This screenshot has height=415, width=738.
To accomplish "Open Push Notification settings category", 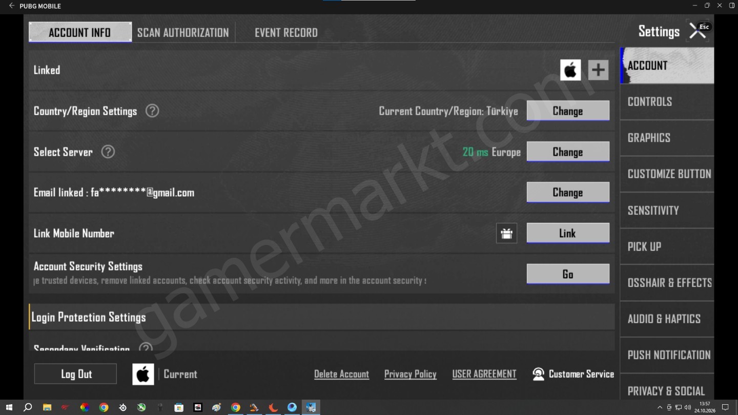I will click(x=667, y=355).
